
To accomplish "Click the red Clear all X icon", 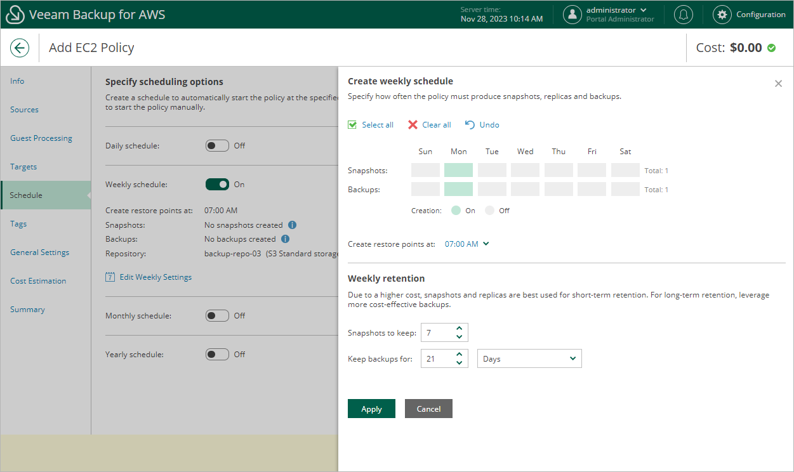I will (413, 125).
